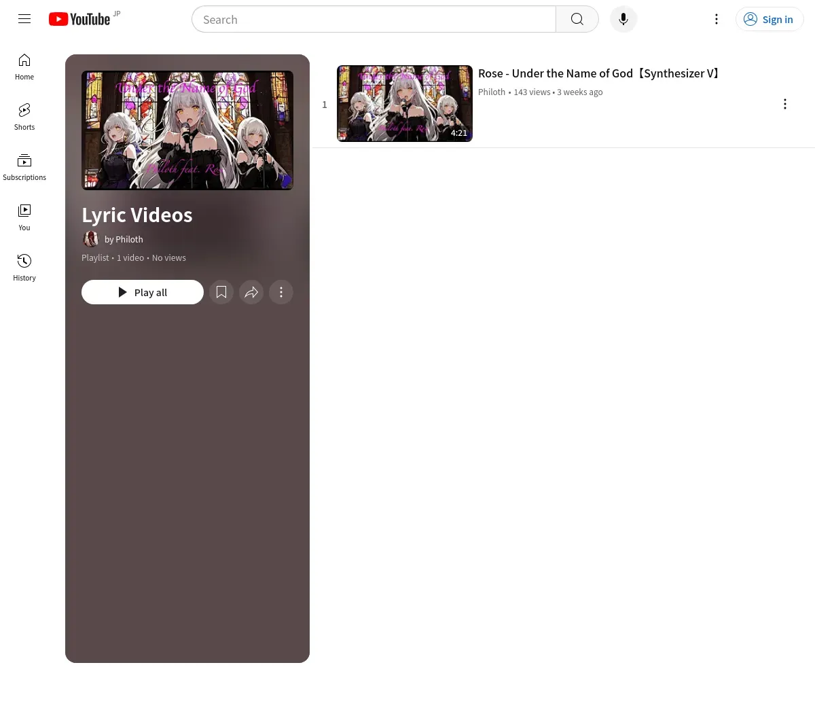The height and width of the screenshot is (701, 815).
Task: Save the playlist with bookmark icon
Action: 221,292
